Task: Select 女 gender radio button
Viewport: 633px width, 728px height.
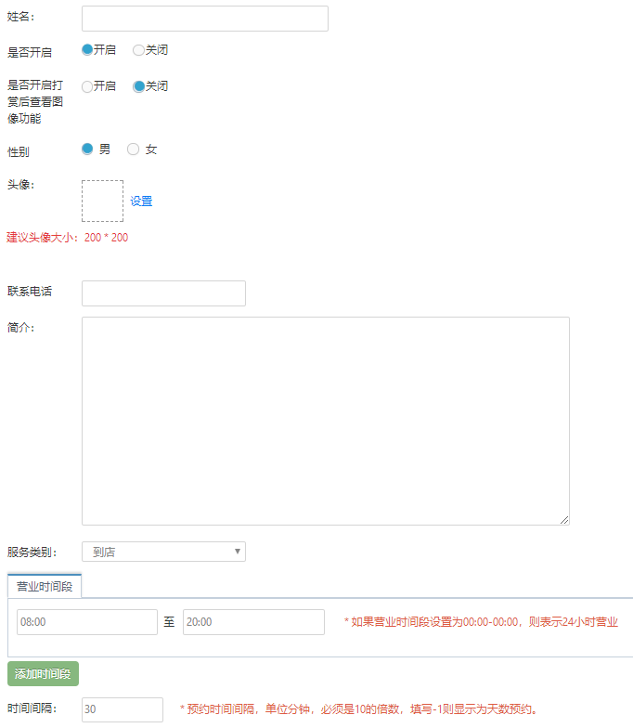Action: tap(134, 149)
